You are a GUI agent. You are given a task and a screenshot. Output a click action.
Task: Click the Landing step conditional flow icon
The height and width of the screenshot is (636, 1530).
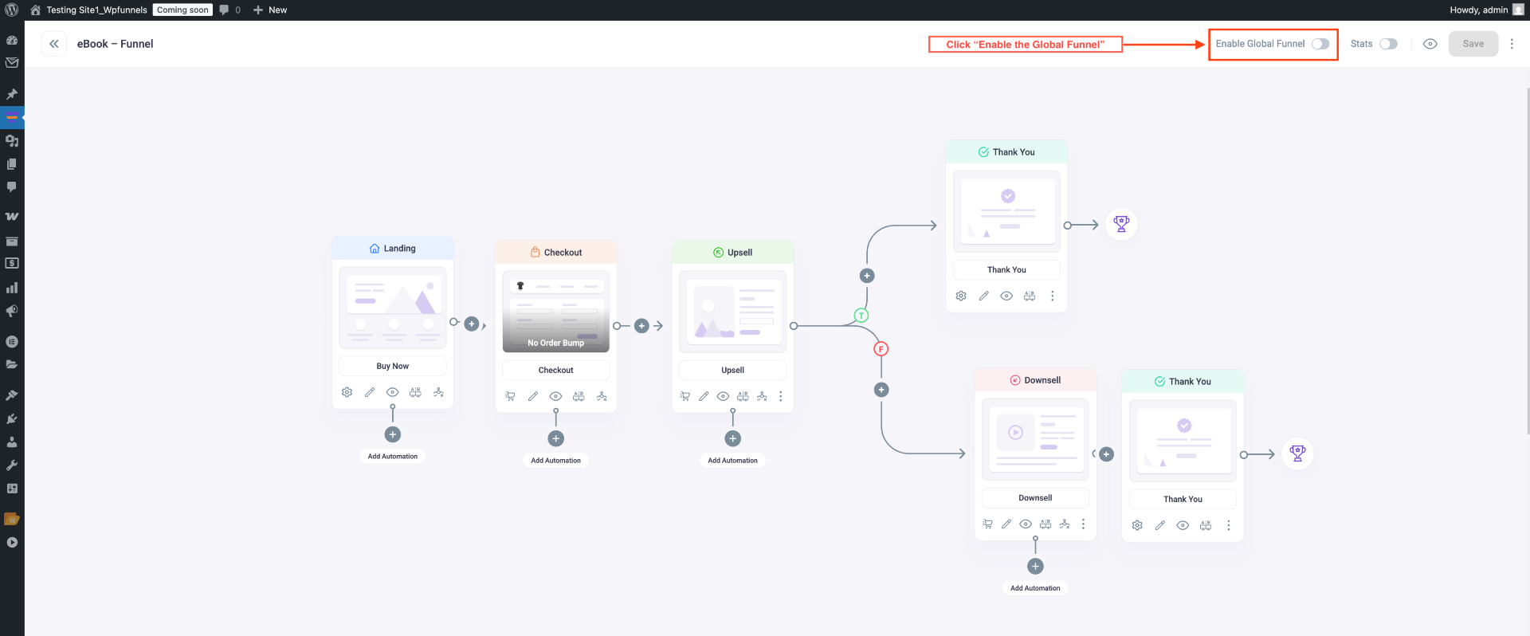(x=438, y=392)
